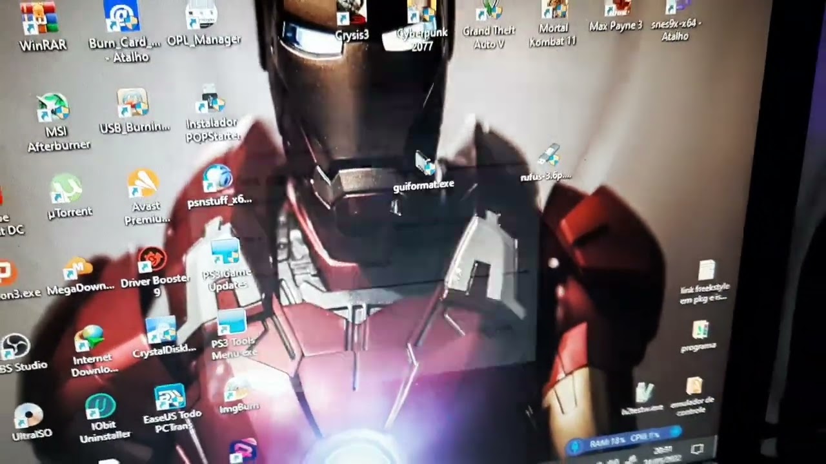Open the ImgBurn desktop icon
826x464 pixels.
point(239,394)
